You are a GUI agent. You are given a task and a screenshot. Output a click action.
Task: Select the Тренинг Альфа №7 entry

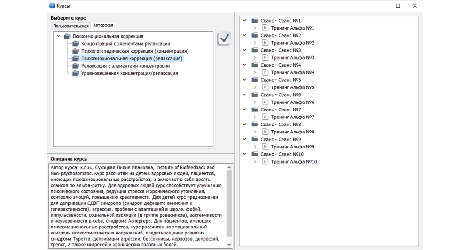[292, 117]
